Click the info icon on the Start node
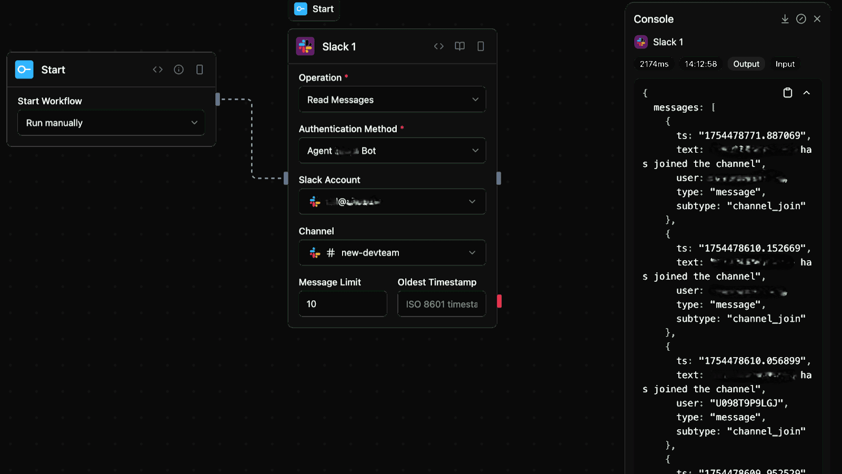Image resolution: width=842 pixels, height=474 pixels. (178, 70)
